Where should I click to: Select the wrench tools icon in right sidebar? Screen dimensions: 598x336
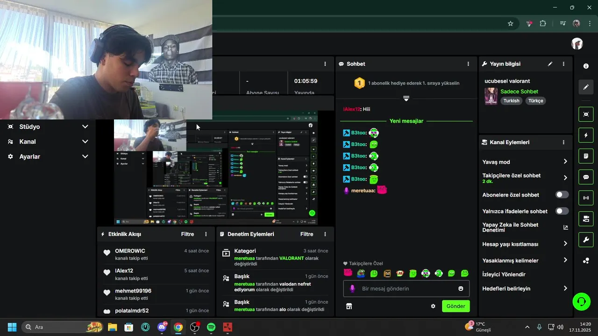(586, 240)
